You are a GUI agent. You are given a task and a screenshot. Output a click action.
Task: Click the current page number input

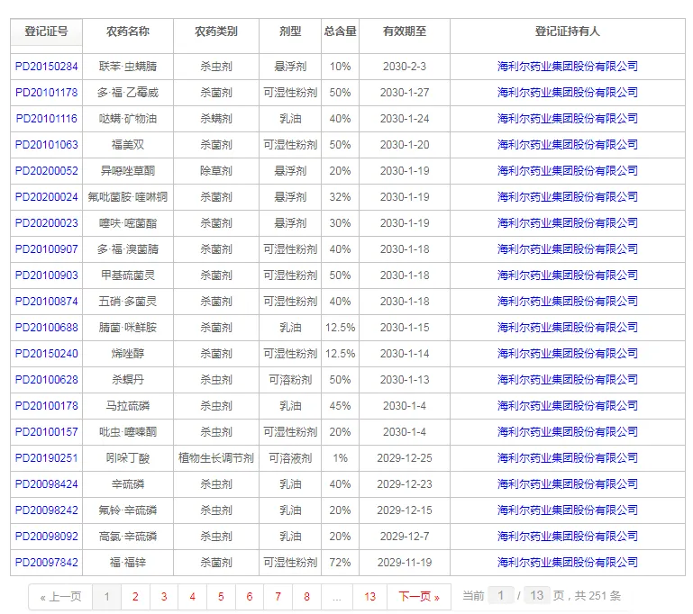(501, 596)
